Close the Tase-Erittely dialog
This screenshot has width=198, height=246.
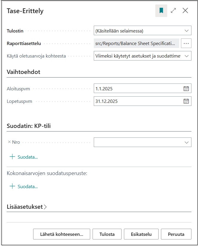tap(185, 11)
